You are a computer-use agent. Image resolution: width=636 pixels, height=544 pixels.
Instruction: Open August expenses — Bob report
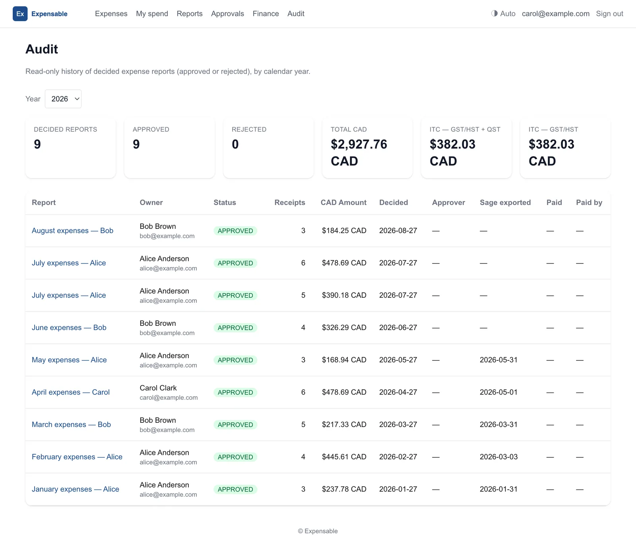[72, 231]
